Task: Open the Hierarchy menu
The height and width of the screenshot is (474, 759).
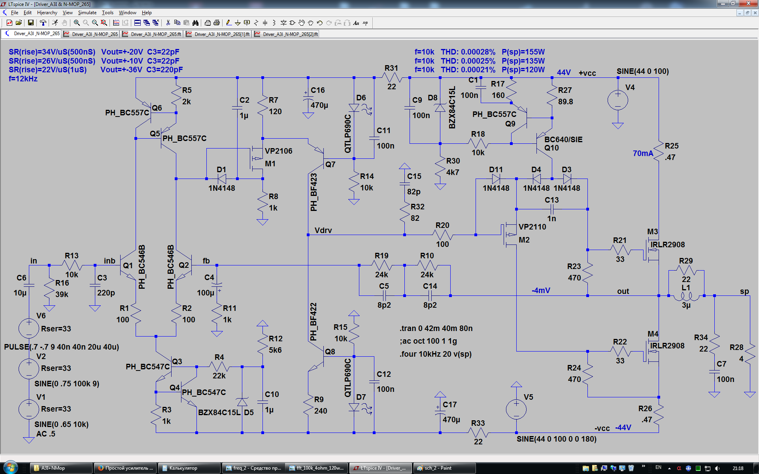Action: tap(47, 13)
